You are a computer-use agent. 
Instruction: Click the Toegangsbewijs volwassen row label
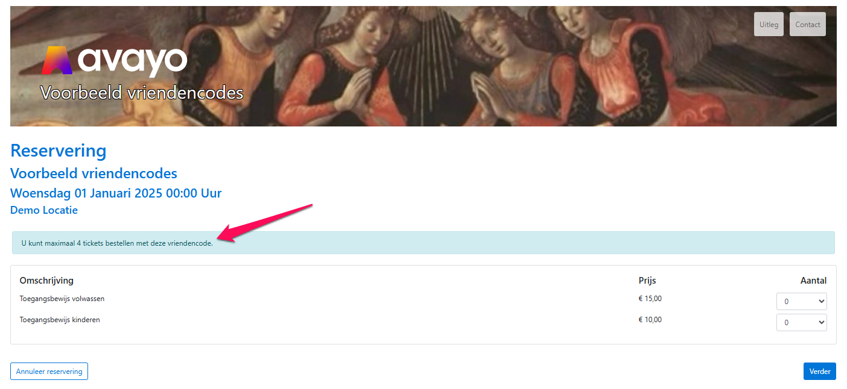click(58, 299)
